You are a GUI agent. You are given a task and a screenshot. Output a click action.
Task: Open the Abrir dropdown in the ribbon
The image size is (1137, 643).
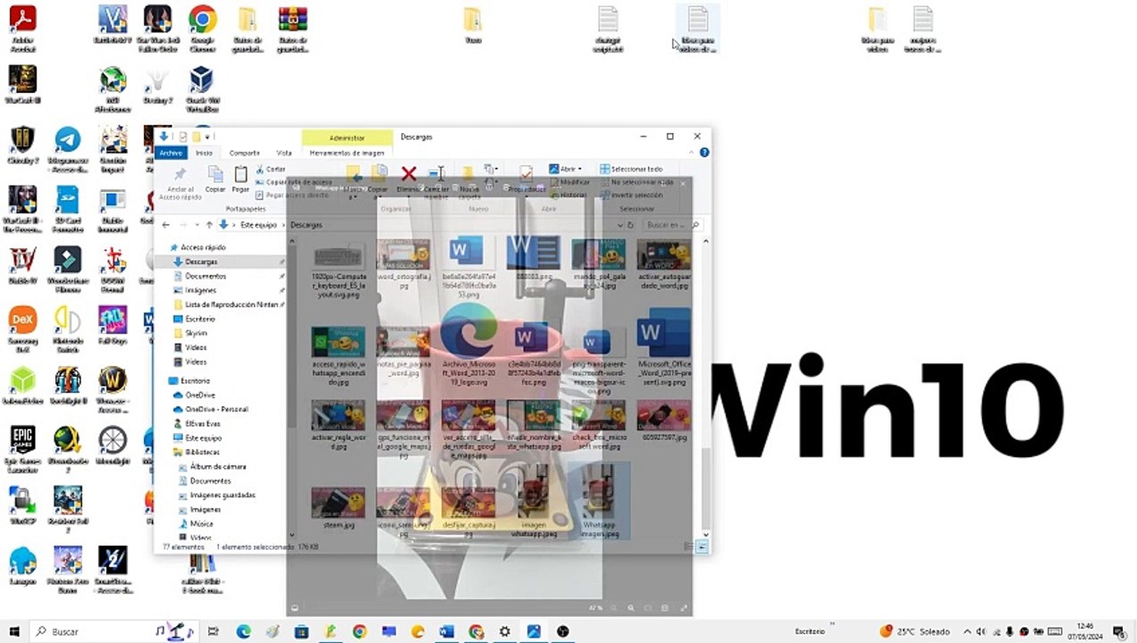(565, 169)
